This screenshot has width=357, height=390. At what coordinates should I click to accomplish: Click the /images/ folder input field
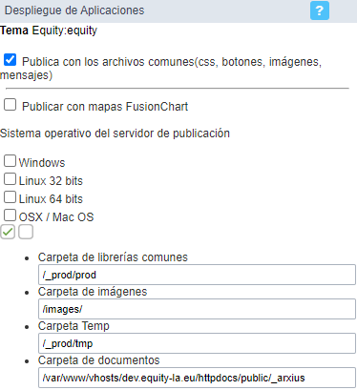pyautogui.click(x=197, y=309)
